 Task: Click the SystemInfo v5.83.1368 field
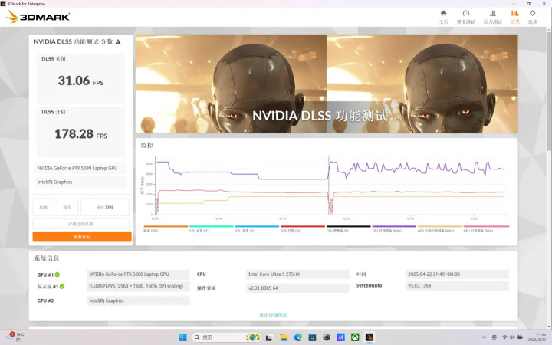tap(457, 285)
